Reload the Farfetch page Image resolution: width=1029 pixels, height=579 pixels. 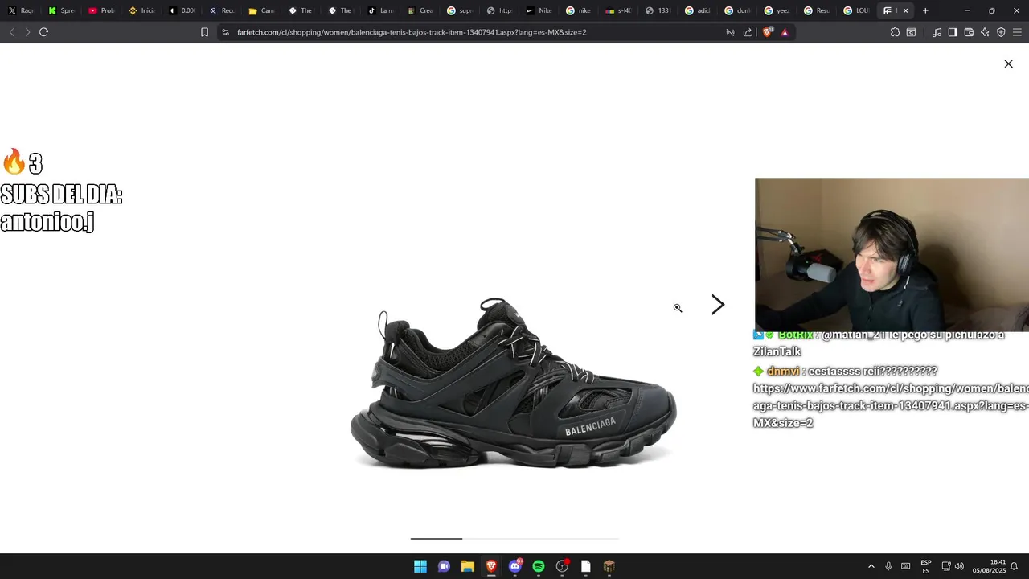tap(43, 32)
